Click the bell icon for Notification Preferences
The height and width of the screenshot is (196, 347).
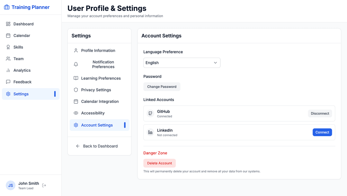coord(76,64)
